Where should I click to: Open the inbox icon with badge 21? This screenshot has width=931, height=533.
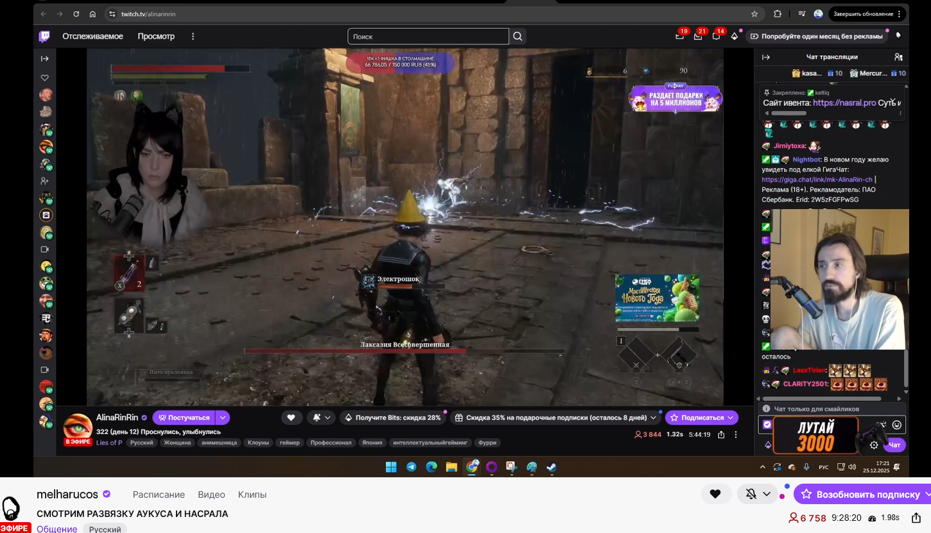698,36
